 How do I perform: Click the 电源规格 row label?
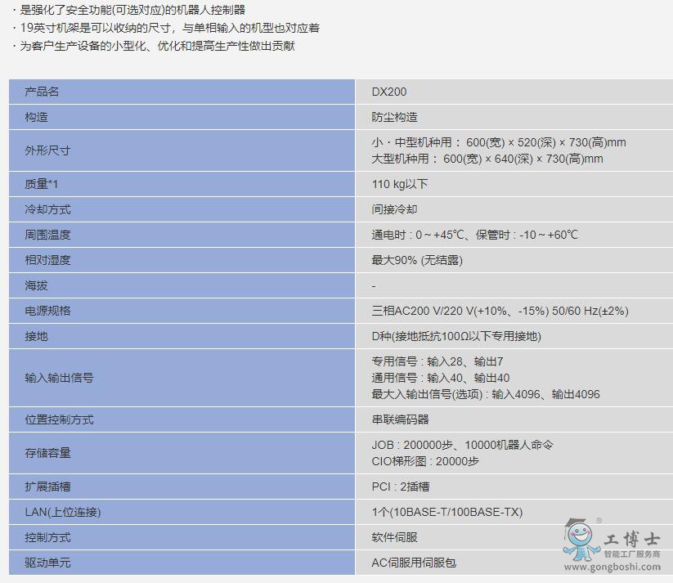tap(47, 311)
